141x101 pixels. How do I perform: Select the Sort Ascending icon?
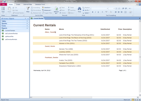32,8
